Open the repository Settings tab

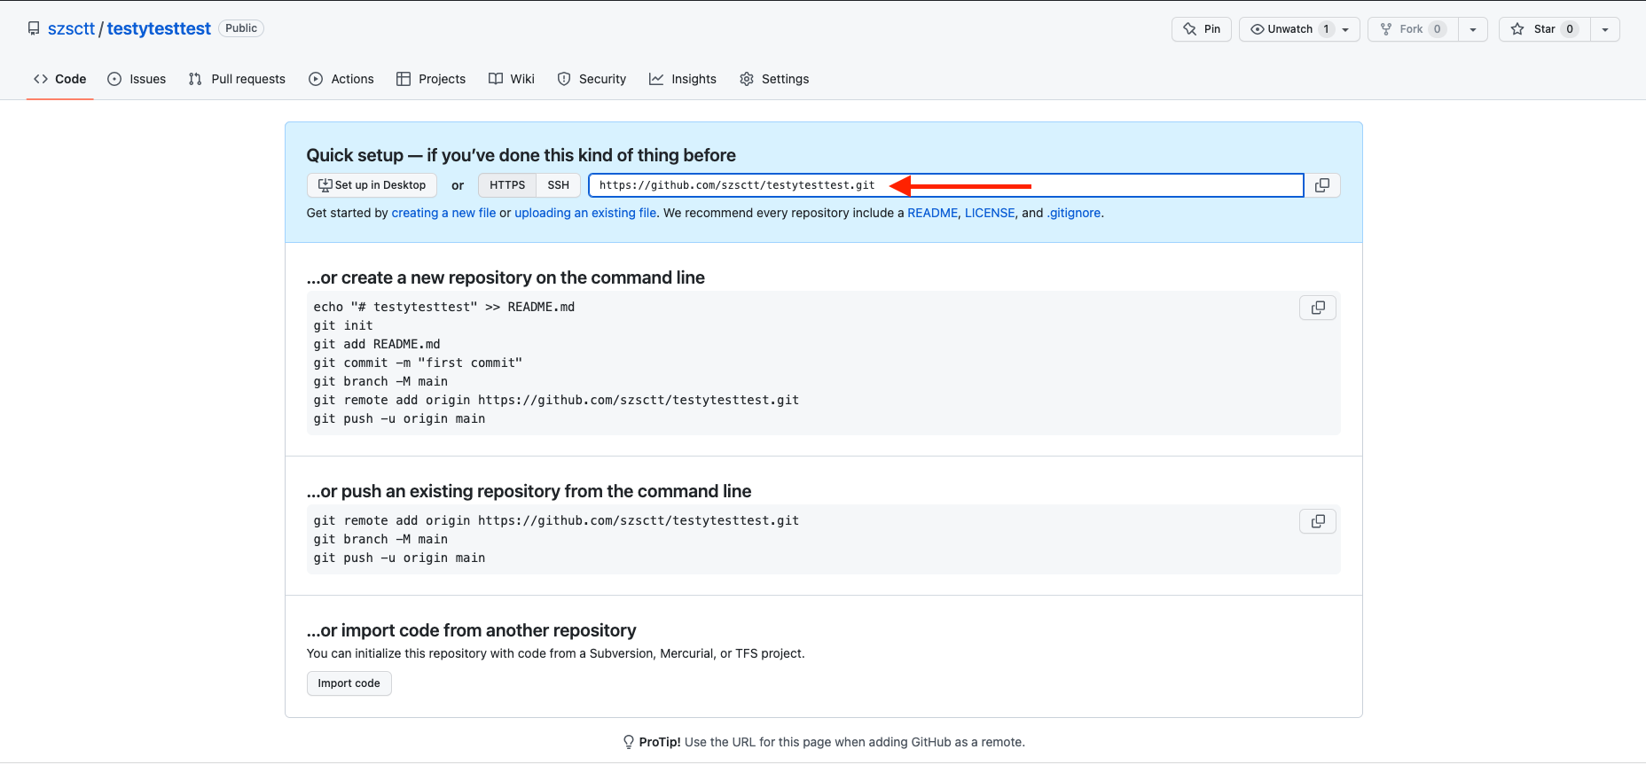click(x=774, y=79)
